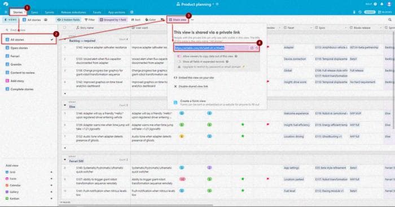Toggle Allow viewers to copy data
The image size is (395, 207).
click(x=179, y=57)
